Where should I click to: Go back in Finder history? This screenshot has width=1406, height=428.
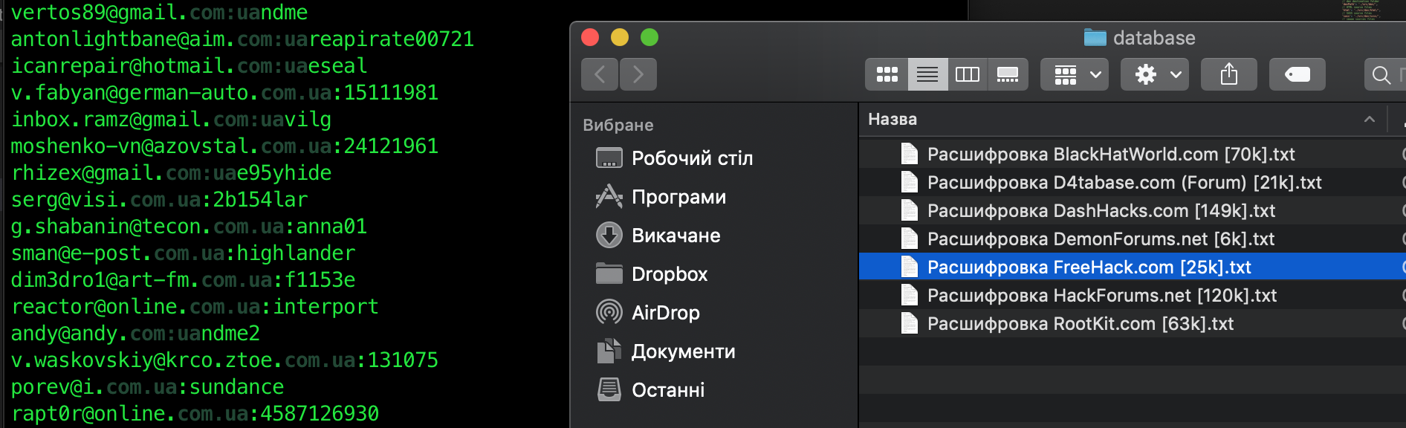[x=600, y=74]
